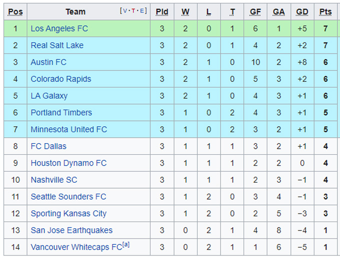Open the San Jose Earthquakes link
The width and height of the screenshot is (340, 258).
click(x=71, y=230)
